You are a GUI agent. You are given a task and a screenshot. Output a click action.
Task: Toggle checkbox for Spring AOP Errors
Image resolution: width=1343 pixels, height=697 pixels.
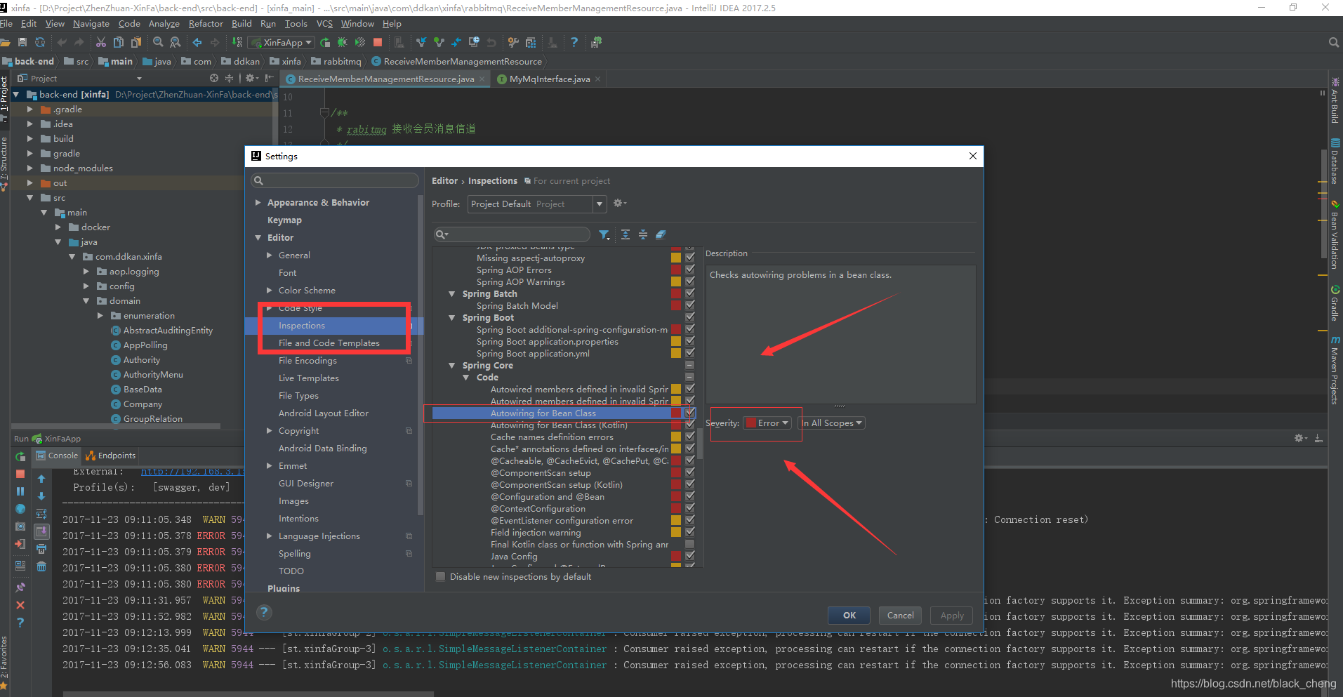[690, 270]
